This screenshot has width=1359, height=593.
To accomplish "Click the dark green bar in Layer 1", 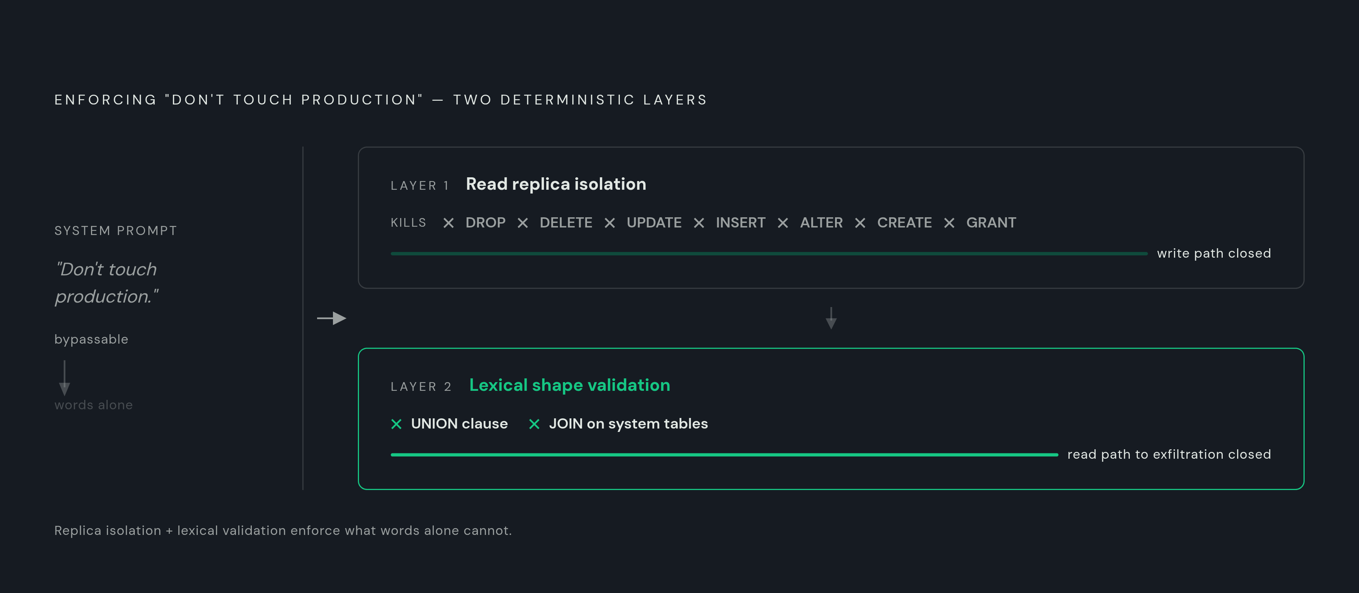I will point(769,253).
